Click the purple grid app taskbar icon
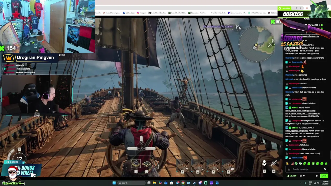 click(x=211, y=183)
